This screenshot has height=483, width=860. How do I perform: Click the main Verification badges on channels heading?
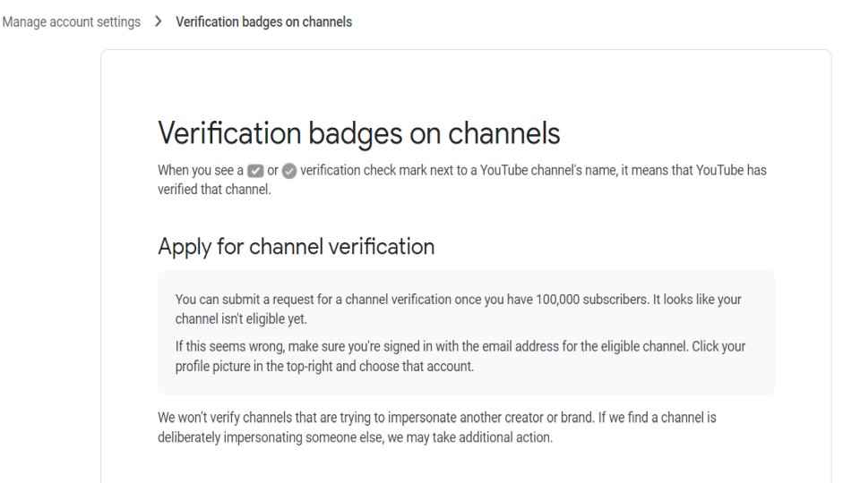point(358,133)
